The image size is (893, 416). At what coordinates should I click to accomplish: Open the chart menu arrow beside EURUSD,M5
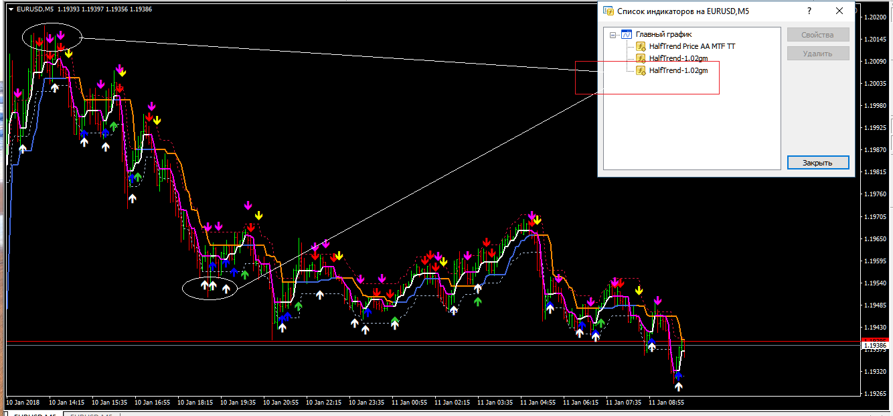[10, 9]
